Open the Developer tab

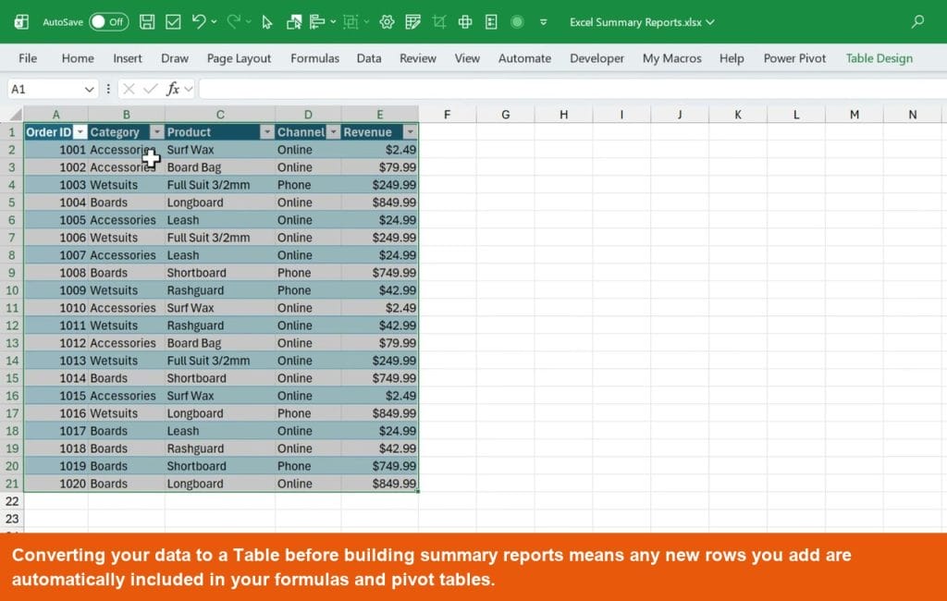tap(596, 58)
